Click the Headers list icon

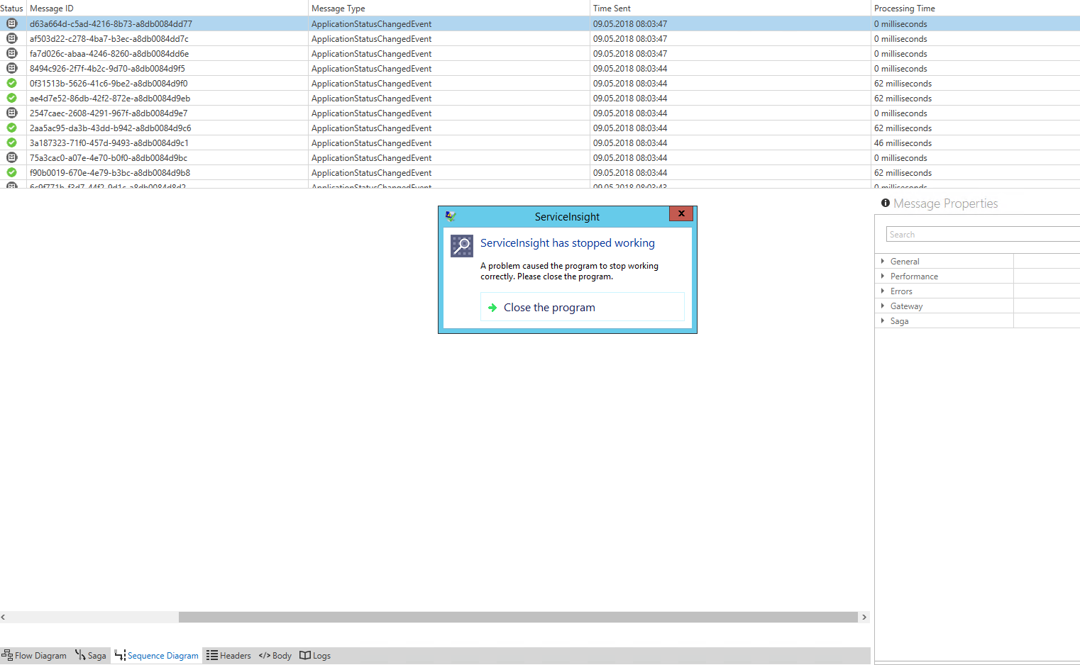click(211, 655)
